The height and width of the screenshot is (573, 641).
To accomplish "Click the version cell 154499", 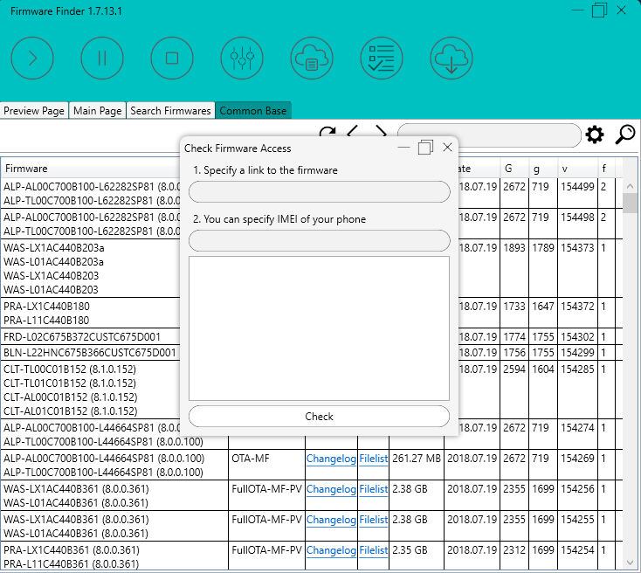I will 577,187.
